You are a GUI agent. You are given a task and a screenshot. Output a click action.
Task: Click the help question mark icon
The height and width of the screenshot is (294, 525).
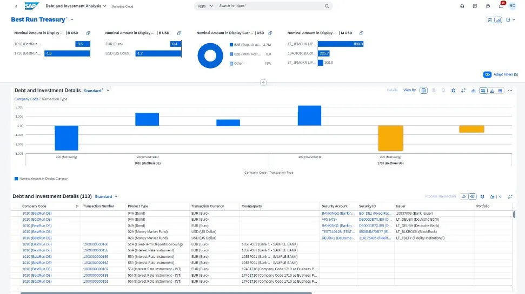[x=488, y=6]
